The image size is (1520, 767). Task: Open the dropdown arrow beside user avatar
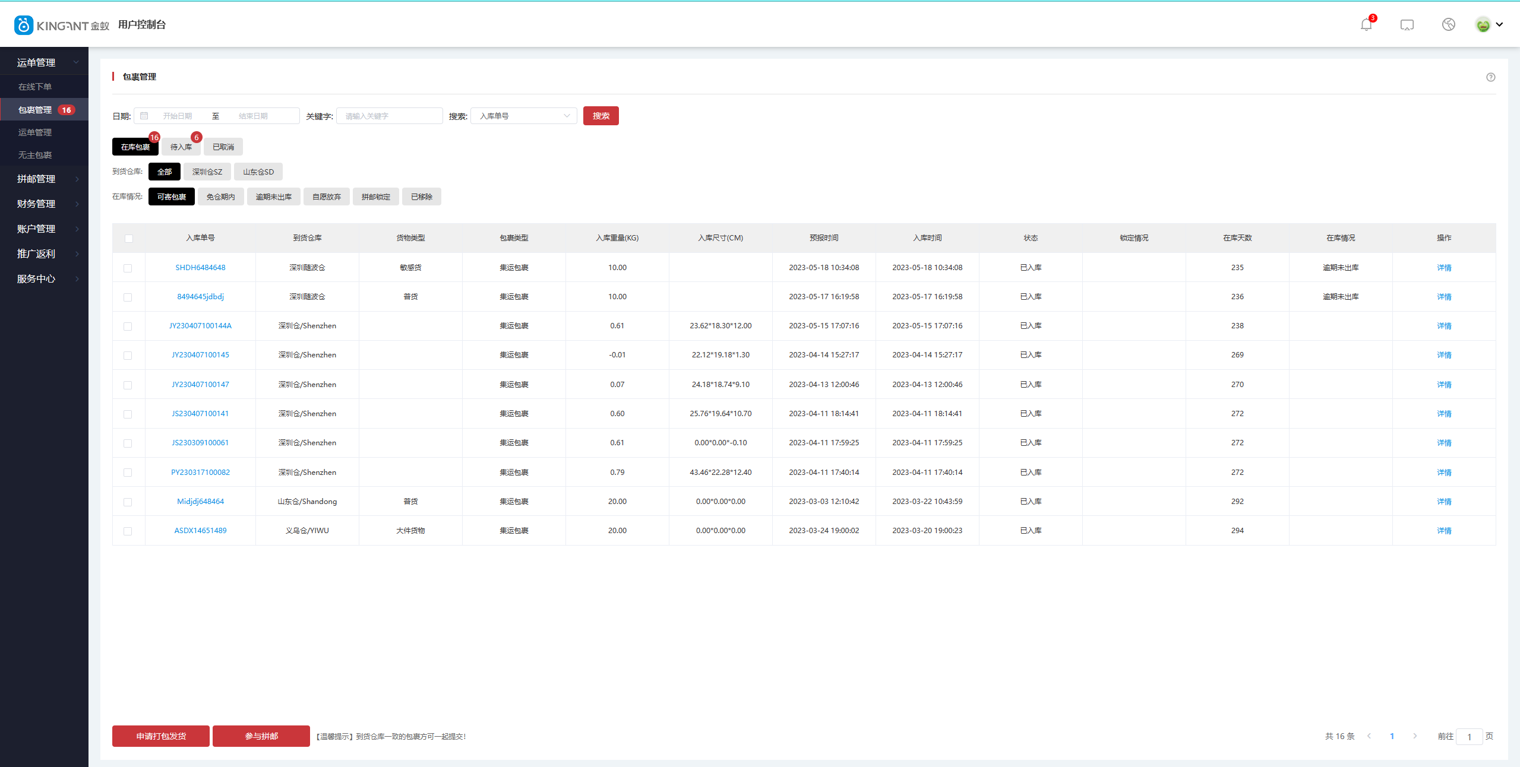(1499, 25)
